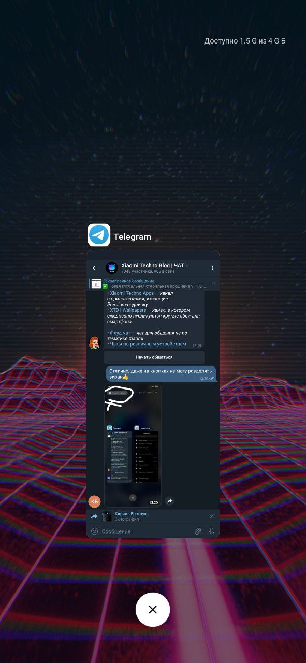This screenshot has width=306, height=663.
Task: Open the pinned message Закреплённое сообщение
Action: pos(154,283)
